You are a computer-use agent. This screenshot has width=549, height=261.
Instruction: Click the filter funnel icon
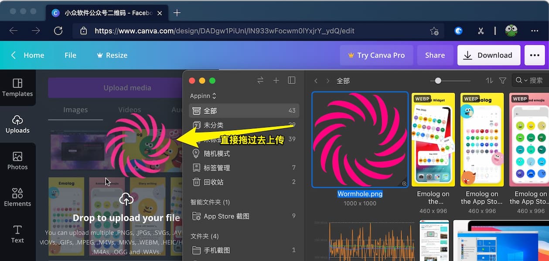click(502, 80)
